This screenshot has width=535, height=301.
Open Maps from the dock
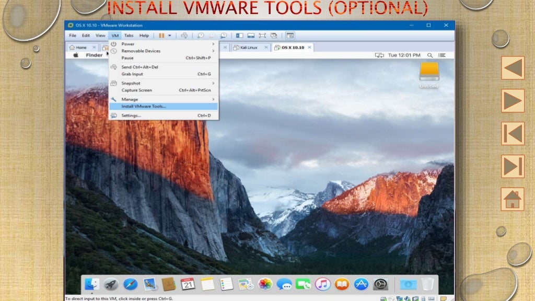246,284
